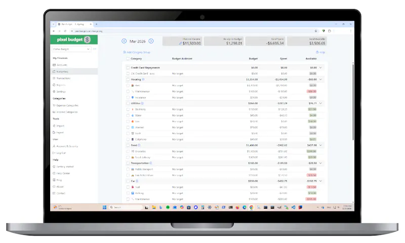Screen dimensions: 405x243
Task: Click the Water droplet icon
Action: coord(133,115)
